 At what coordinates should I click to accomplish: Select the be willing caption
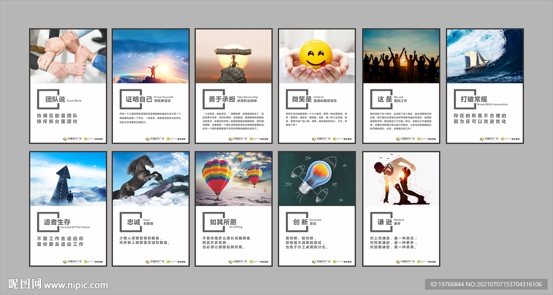point(235,227)
